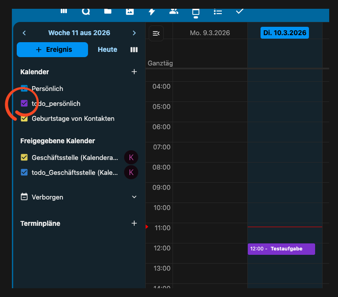Open the purple Testaufgabe event at 12:00
The width and height of the screenshot is (338, 297).
click(281, 249)
